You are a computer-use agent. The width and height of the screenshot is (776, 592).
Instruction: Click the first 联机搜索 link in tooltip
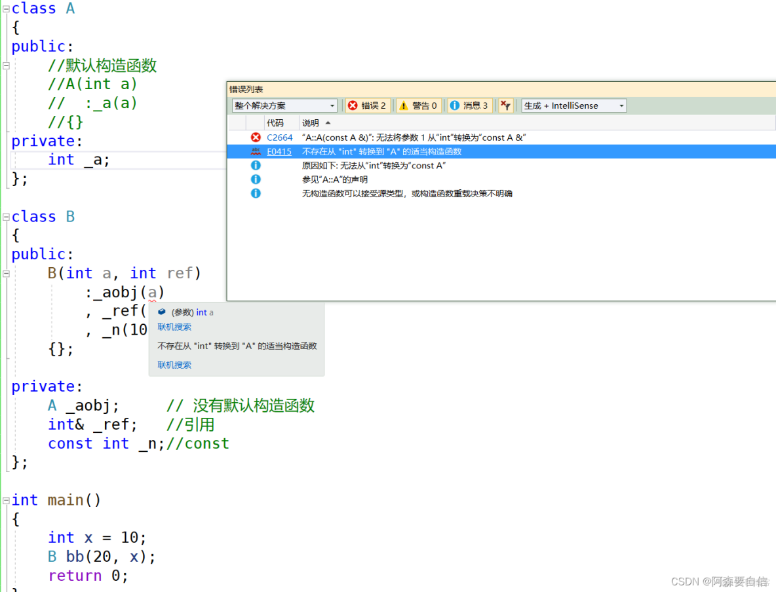tap(174, 327)
